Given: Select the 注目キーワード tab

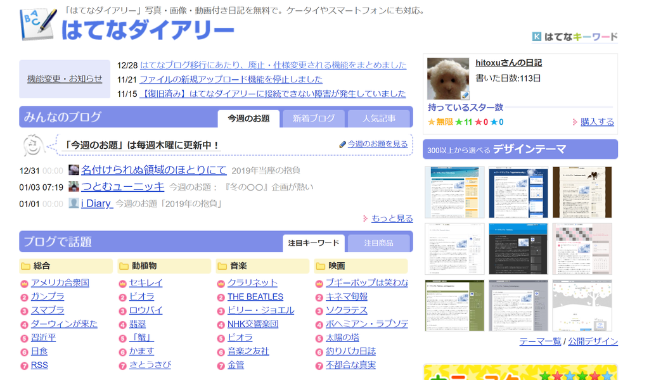Looking at the screenshot, I should [x=313, y=243].
